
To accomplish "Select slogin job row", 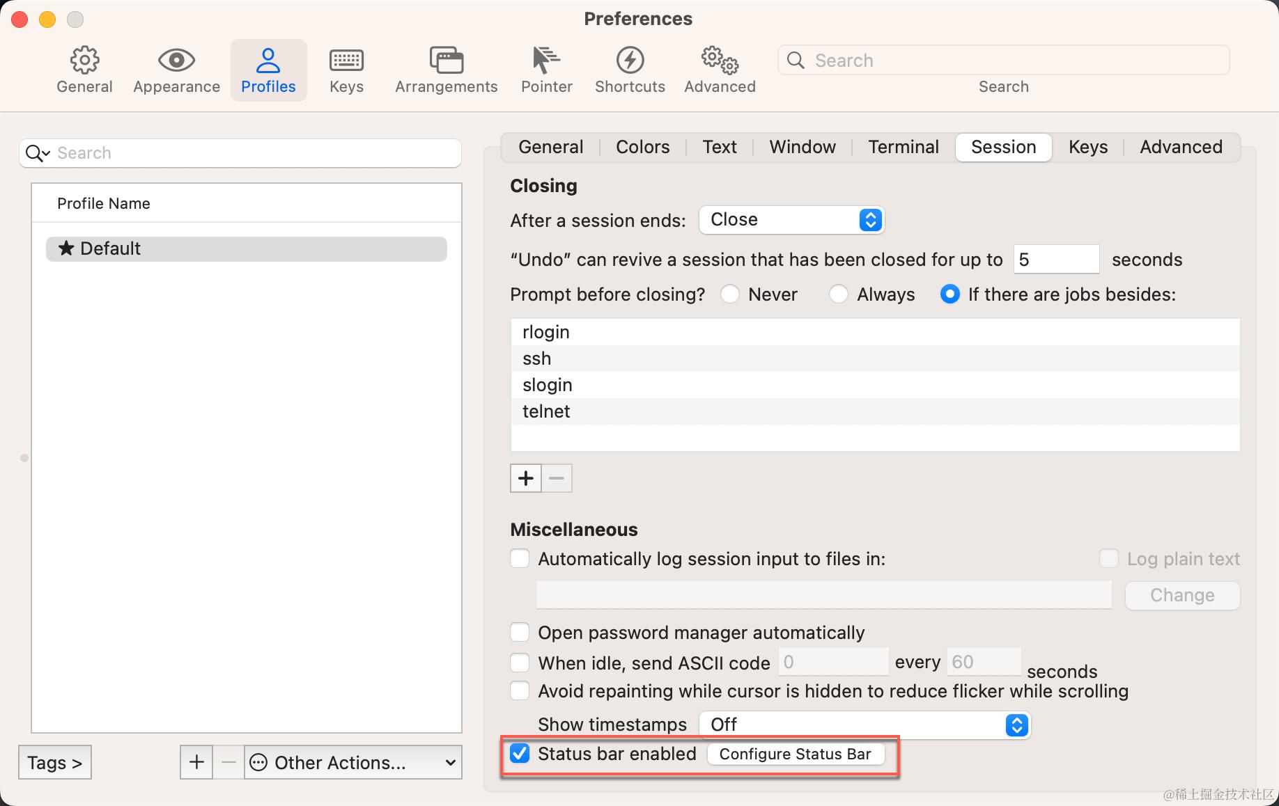I will pyautogui.click(x=875, y=385).
